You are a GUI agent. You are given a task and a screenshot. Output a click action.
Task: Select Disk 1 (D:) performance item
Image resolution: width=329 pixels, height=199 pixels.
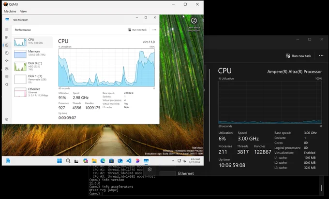click(x=32, y=79)
